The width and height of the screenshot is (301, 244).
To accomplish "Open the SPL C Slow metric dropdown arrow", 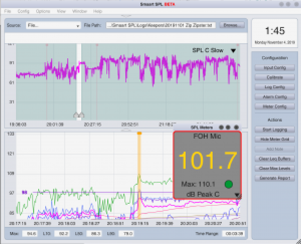I will click(233, 51).
